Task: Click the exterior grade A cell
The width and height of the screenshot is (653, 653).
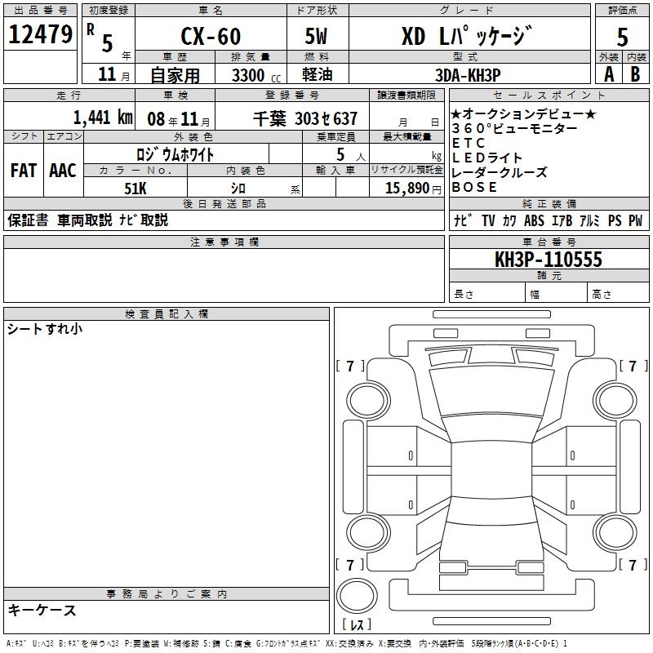Action: click(608, 73)
